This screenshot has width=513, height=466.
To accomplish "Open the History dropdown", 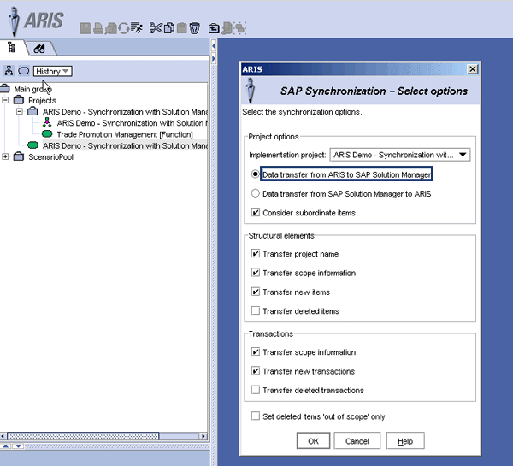I will 53,71.
